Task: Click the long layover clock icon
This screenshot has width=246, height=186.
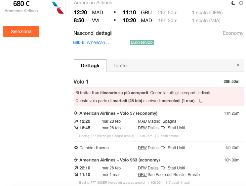Action: click(x=241, y=3)
